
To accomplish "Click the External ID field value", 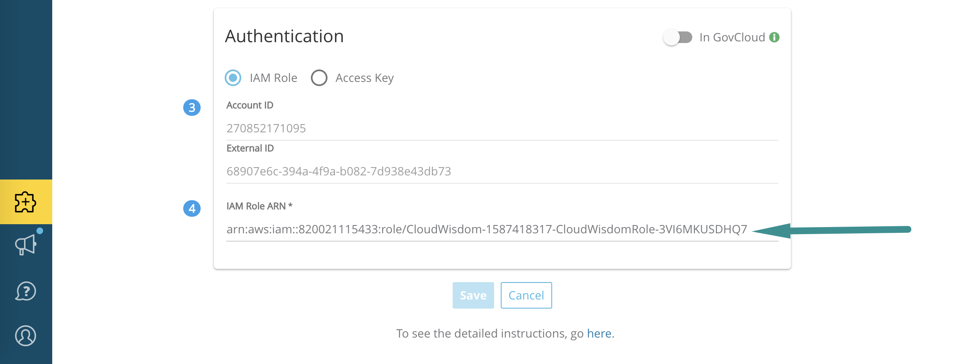I will [x=339, y=171].
